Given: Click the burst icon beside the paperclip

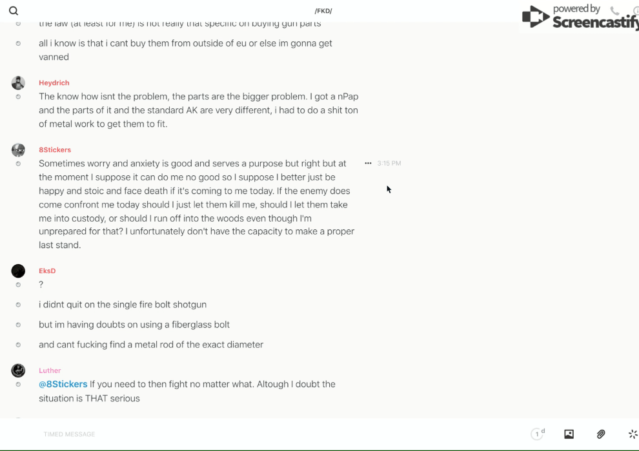Looking at the screenshot, I should tap(633, 434).
